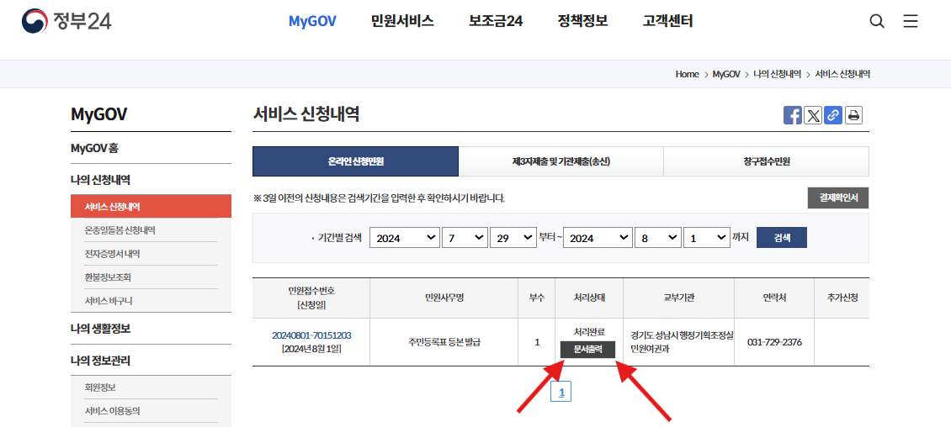Open 환불정보조회 sidebar item

(x=108, y=277)
